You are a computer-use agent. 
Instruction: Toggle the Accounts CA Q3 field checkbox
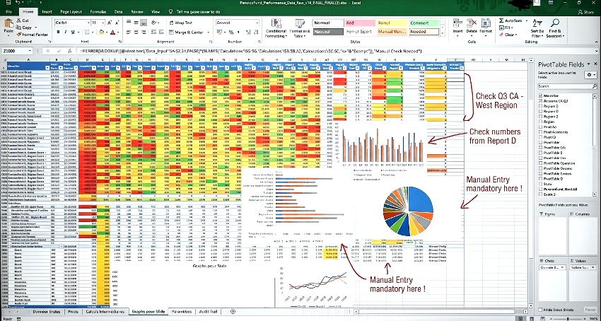(540, 100)
